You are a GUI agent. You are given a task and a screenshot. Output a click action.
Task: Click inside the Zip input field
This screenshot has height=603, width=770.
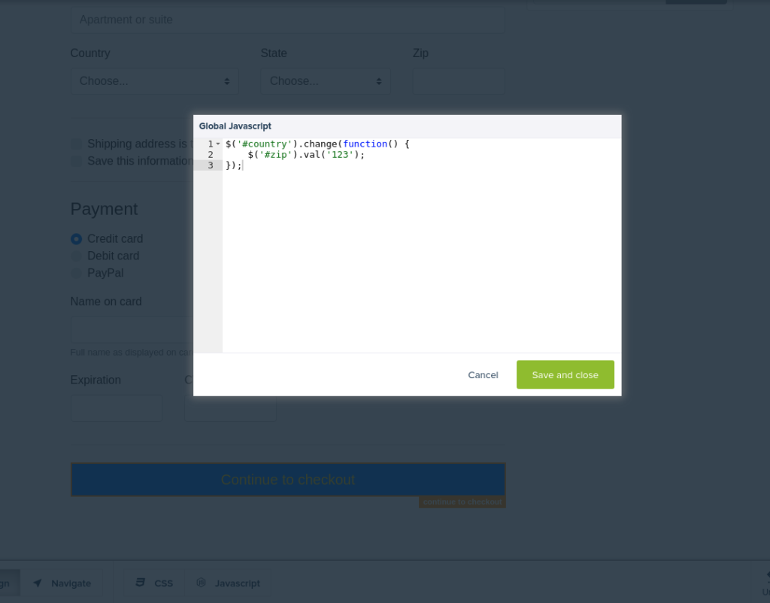[x=458, y=80]
